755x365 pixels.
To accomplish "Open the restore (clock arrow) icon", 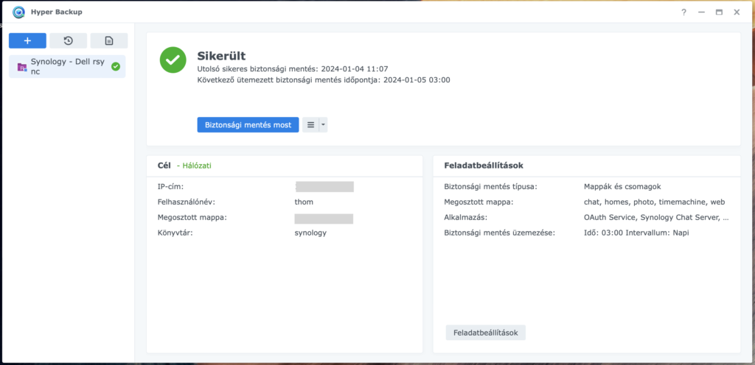I will click(69, 40).
